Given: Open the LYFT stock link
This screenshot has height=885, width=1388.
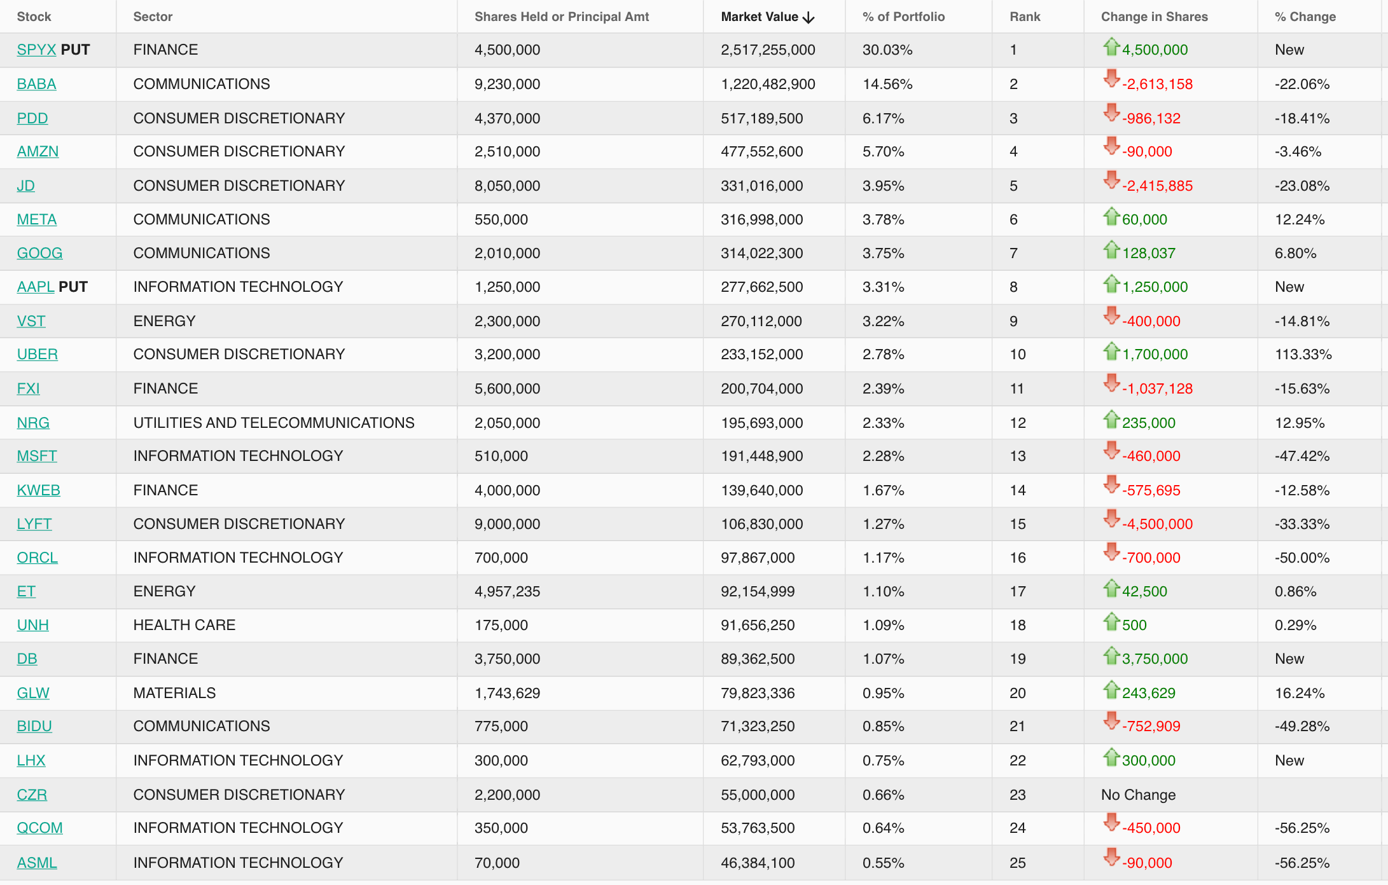Looking at the screenshot, I should [x=34, y=524].
